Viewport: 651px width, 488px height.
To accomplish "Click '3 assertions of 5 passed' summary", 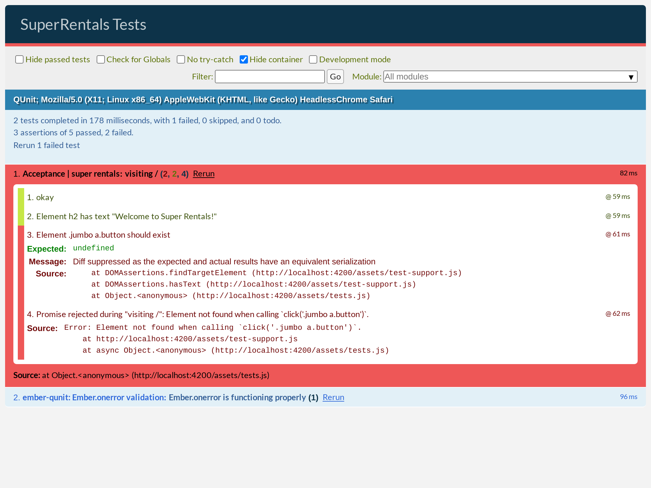I will [x=73, y=132].
